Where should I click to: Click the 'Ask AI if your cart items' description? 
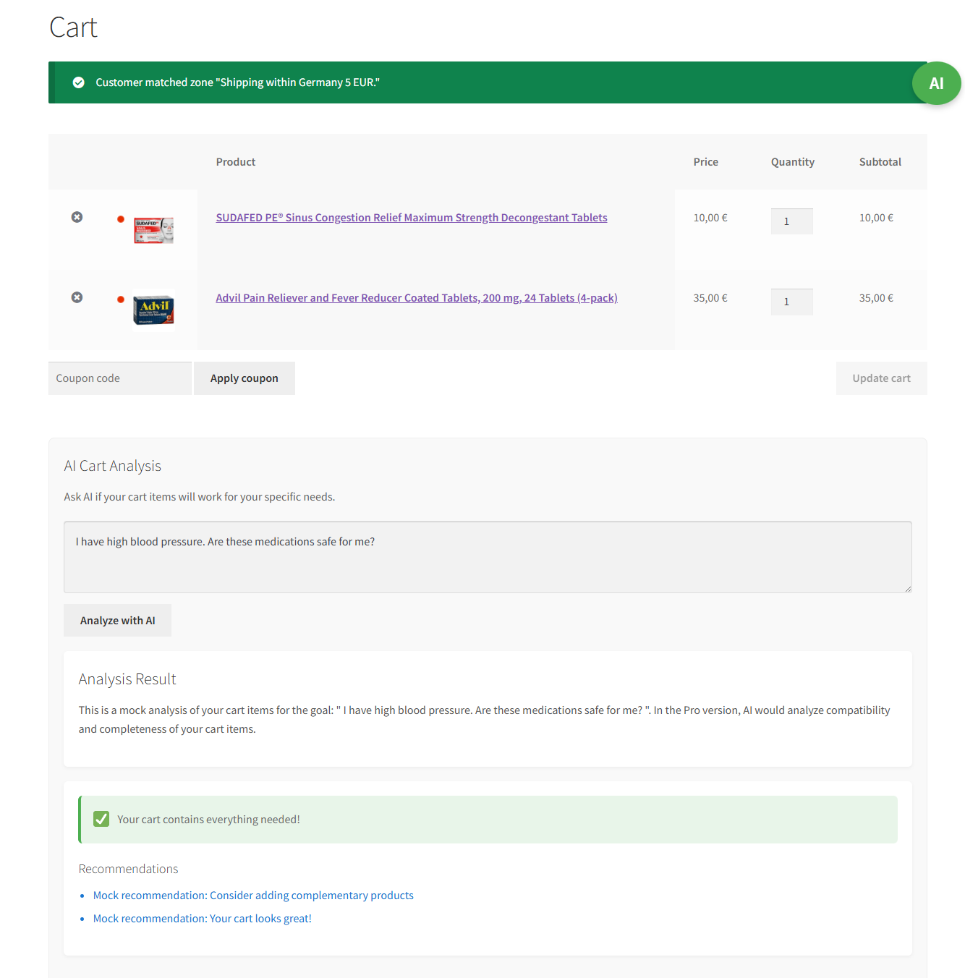pos(200,497)
